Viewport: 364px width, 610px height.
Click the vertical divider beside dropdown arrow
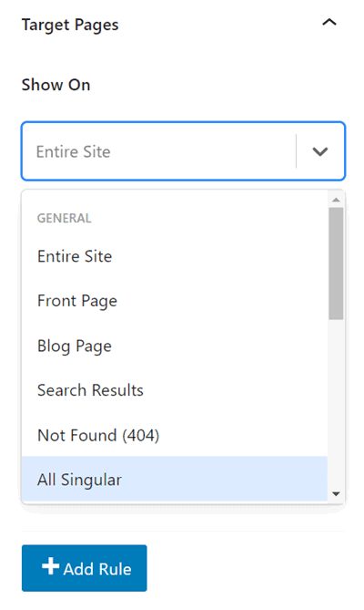tap(296, 151)
